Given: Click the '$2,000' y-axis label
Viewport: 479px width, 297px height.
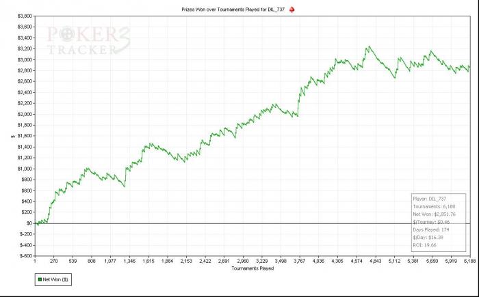Looking at the screenshot, I should click(26, 114).
